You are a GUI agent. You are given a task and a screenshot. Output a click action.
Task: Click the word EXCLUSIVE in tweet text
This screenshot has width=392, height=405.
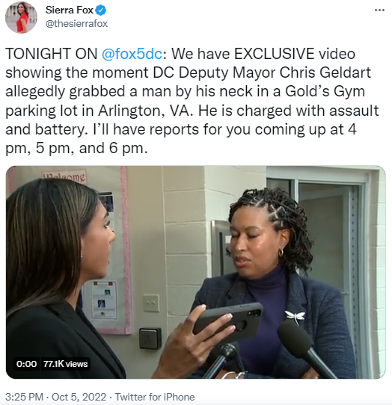(x=274, y=54)
